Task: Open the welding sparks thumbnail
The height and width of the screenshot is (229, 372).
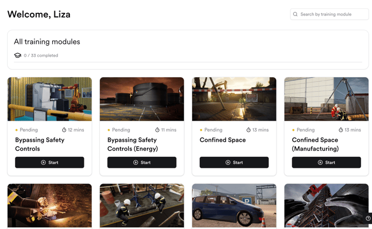Action: coord(49,206)
